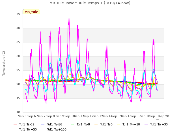
Task: Click the 20 y-axis tick label
Action: (18, 84)
